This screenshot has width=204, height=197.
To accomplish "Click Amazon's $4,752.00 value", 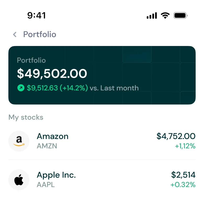I will pos(176,136).
